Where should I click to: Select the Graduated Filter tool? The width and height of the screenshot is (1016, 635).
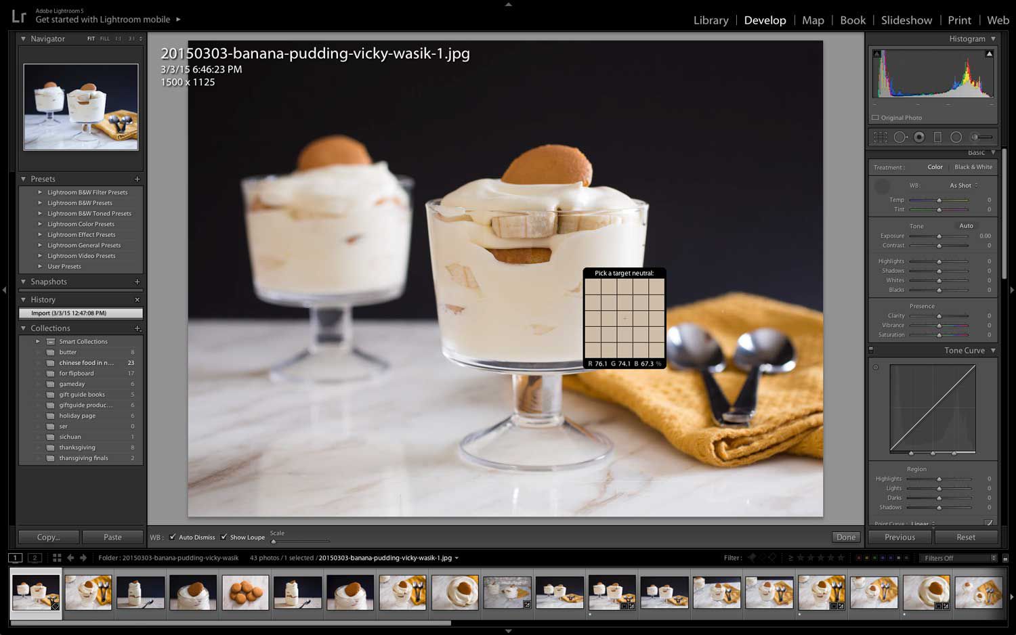(x=938, y=137)
